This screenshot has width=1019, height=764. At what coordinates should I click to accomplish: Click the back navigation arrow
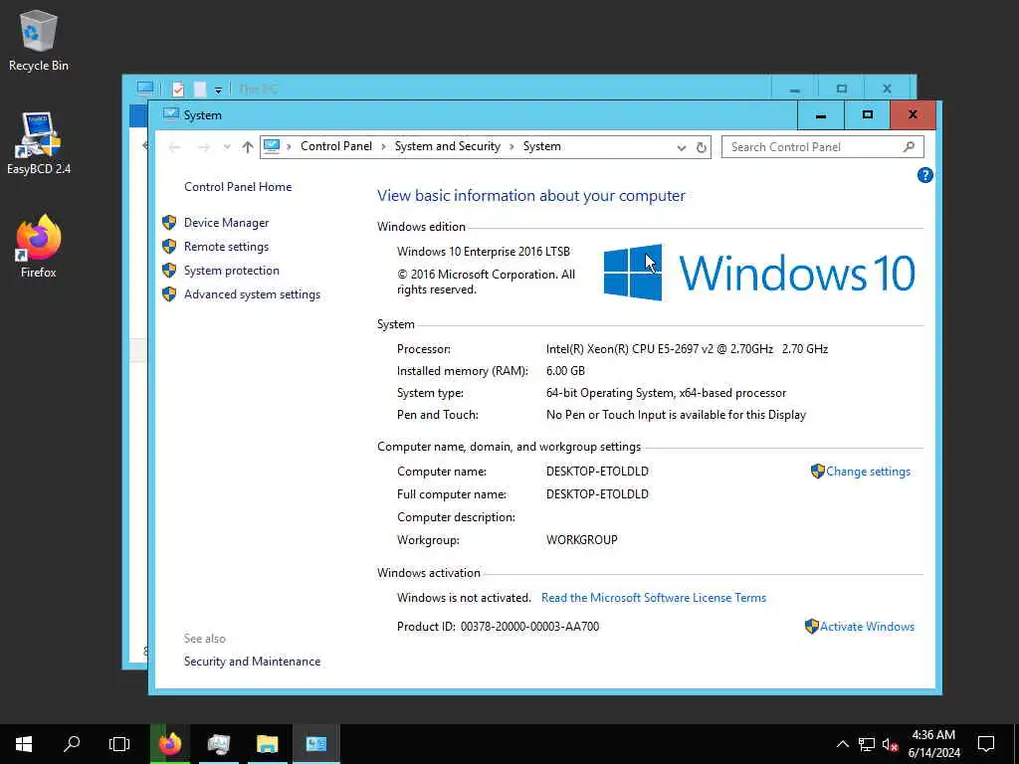tap(174, 147)
